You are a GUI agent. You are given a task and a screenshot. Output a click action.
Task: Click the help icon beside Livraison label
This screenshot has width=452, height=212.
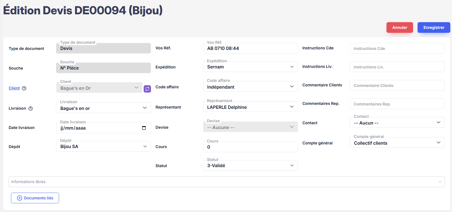pyautogui.click(x=31, y=109)
